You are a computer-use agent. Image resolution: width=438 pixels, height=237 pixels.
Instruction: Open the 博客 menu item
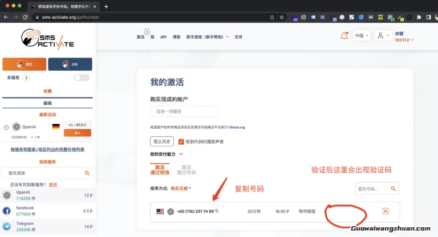tap(176, 37)
